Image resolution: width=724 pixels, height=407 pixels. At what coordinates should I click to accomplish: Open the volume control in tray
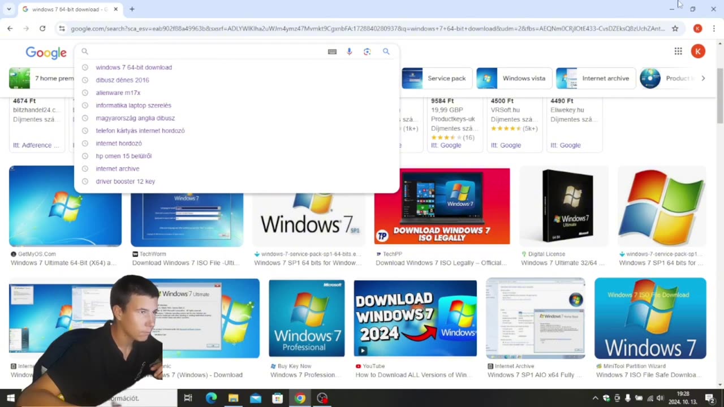[660, 398]
